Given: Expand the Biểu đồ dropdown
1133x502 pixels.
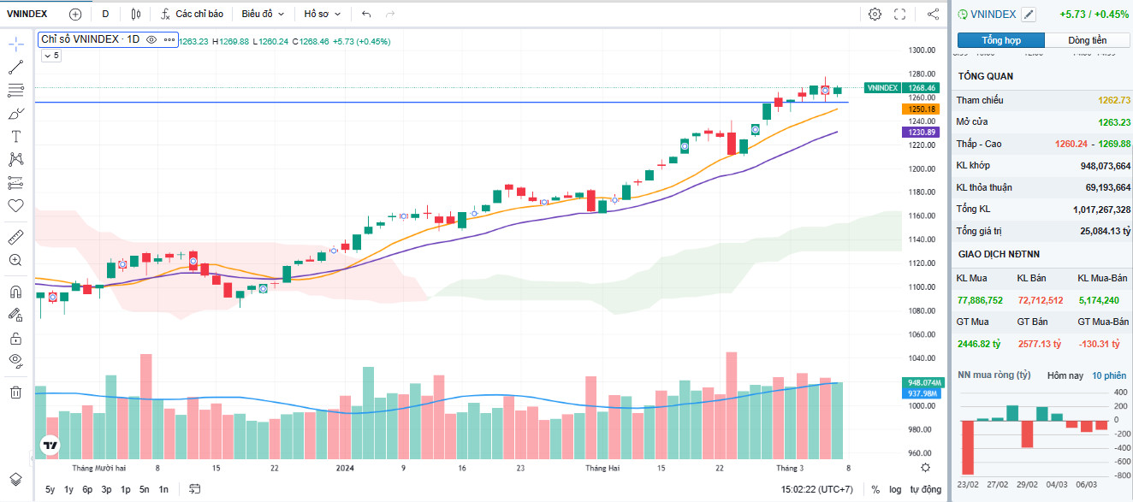Looking at the screenshot, I should (263, 14).
